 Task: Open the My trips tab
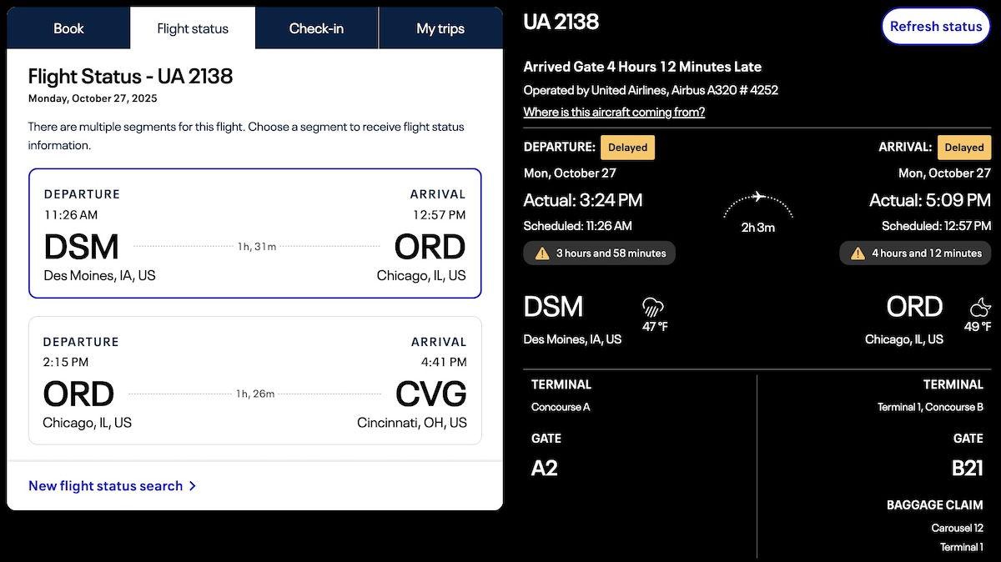(x=440, y=28)
